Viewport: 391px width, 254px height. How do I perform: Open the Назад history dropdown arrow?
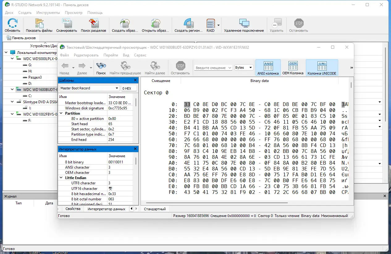[73, 68]
